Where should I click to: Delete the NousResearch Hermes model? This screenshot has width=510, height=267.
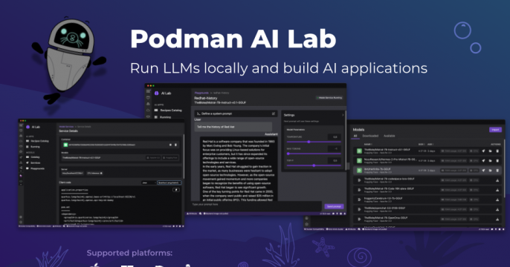coord(497,161)
